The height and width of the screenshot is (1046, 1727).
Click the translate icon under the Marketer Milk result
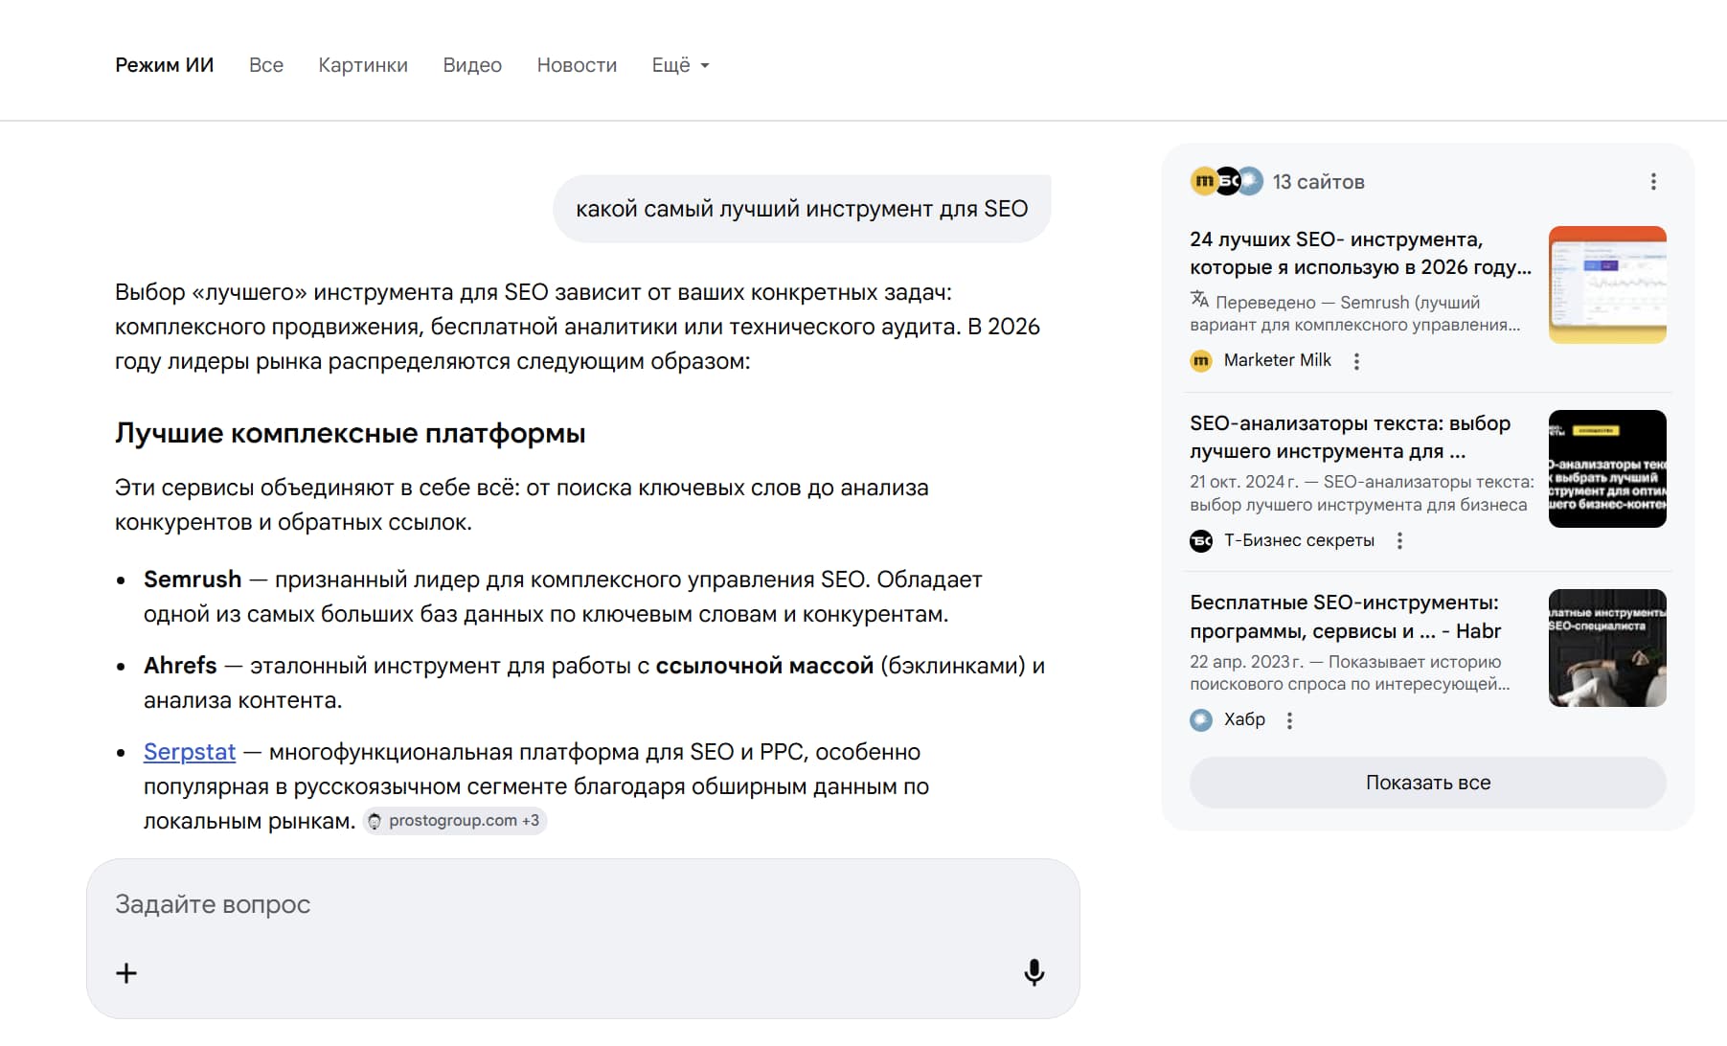(x=1199, y=300)
